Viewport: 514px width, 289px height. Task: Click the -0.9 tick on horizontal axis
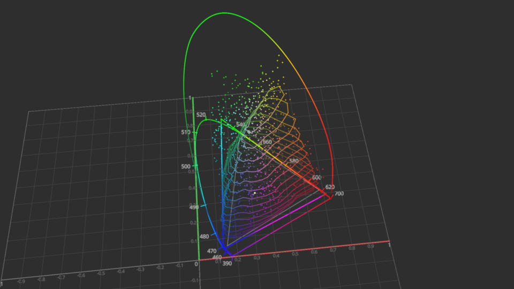point(21,281)
